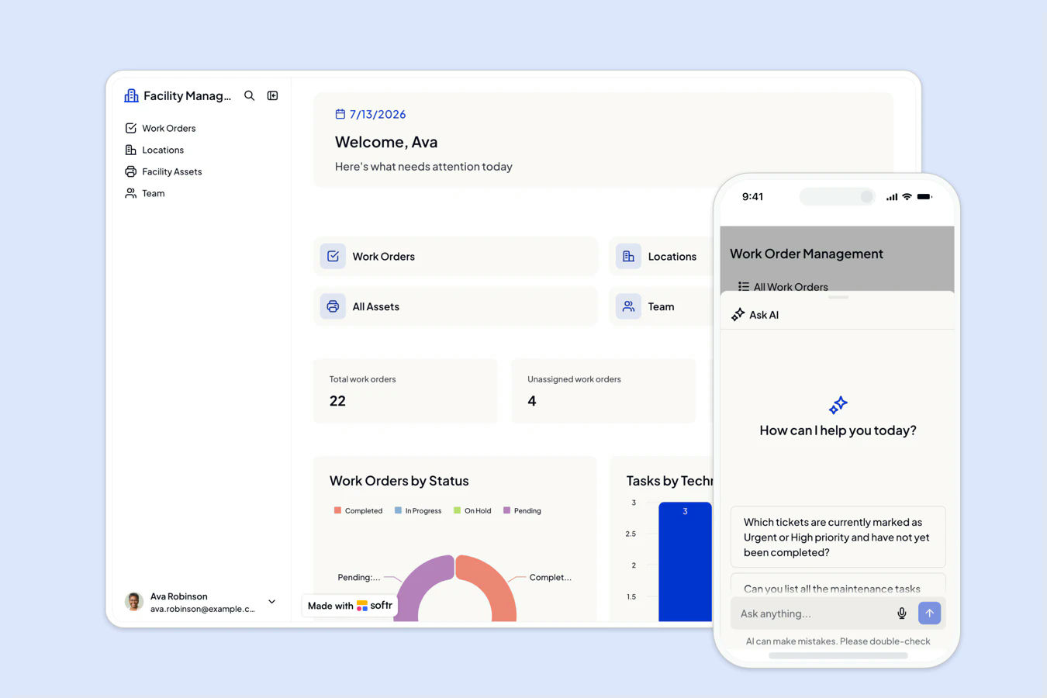Viewport: 1047px width, 698px height.
Task: Click the Work Order Management heading
Action: click(807, 254)
